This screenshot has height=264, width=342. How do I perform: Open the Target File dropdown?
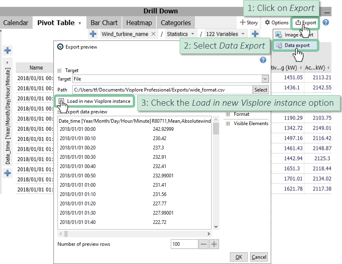point(265,79)
